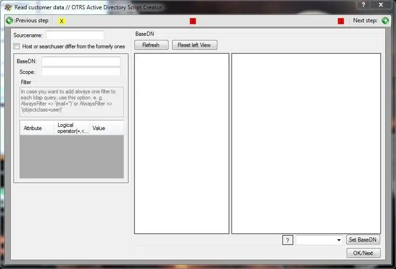
Task: Click the OK/Next button
Action: pos(363,253)
